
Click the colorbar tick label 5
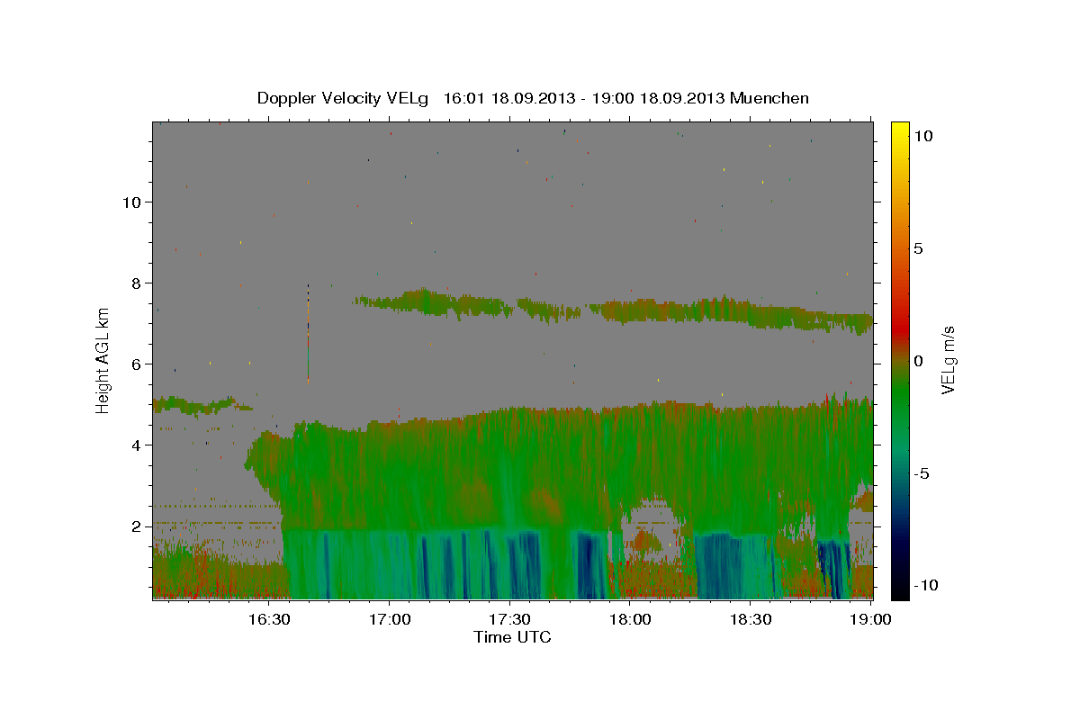pyautogui.click(x=917, y=248)
